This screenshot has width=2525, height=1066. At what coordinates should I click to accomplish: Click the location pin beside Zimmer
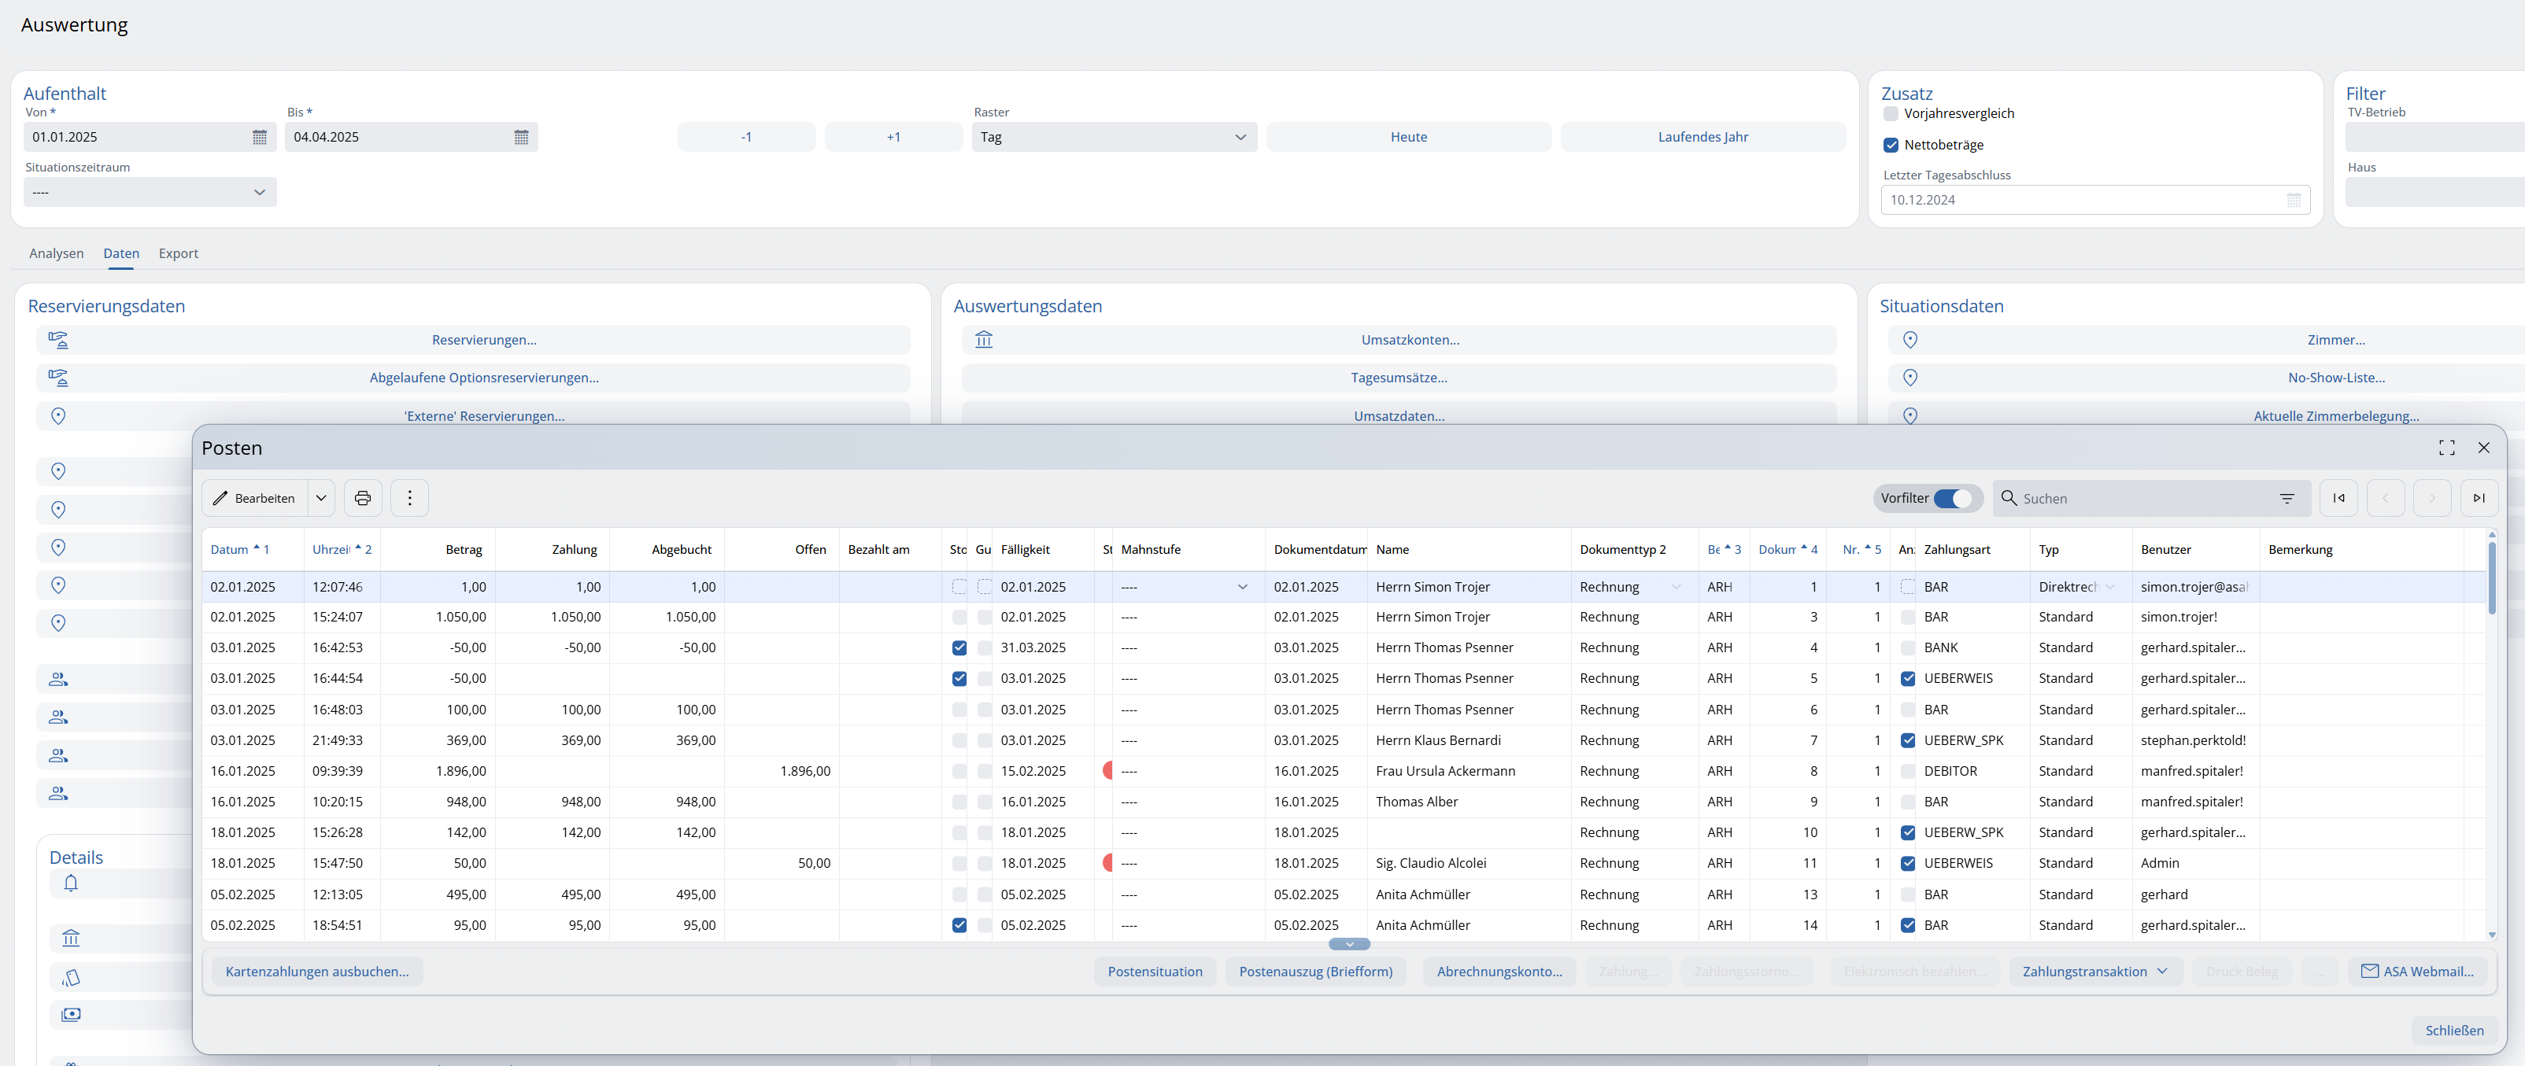point(1910,340)
